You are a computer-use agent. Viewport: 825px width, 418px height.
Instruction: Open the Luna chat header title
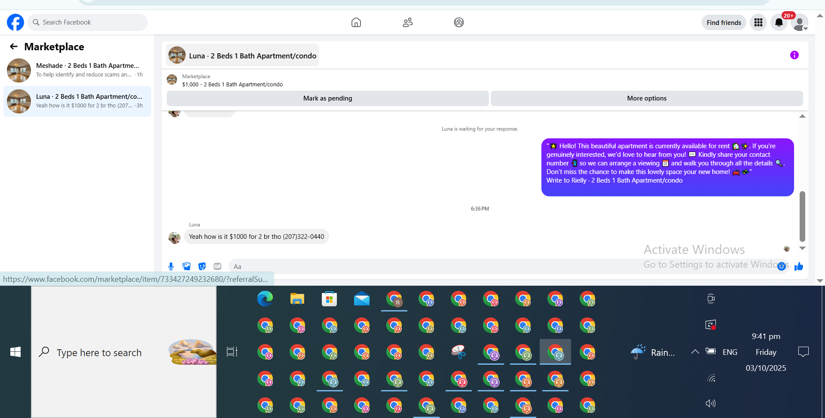(243, 55)
